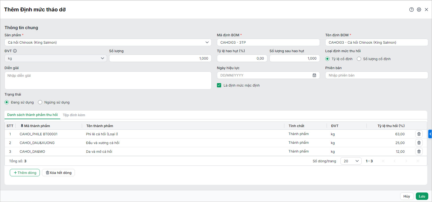
Task: Click Xóa hết dòng button
Action: tap(58, 173)
